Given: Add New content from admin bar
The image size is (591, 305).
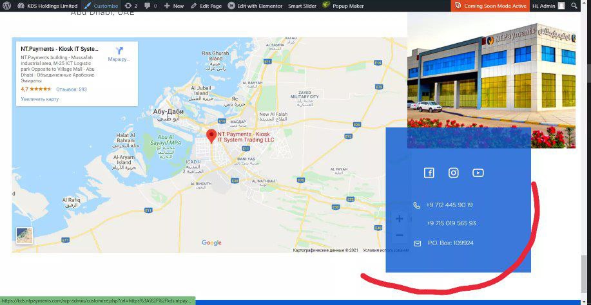Looking at the screenshot, I should click(174, 6).
